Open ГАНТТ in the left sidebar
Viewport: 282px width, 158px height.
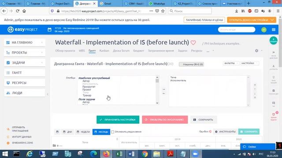click(x=25, y=73)
